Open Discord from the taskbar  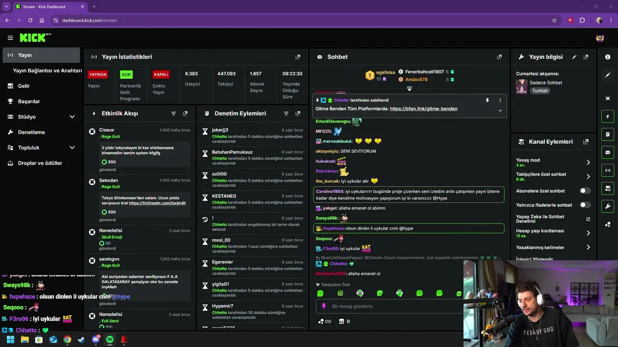click(x=96, y=339)
